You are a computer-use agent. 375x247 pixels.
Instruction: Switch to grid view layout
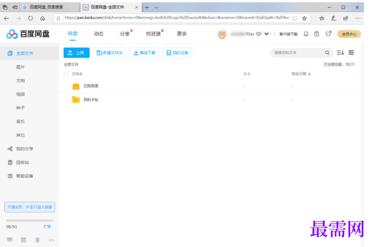point(351,53)
